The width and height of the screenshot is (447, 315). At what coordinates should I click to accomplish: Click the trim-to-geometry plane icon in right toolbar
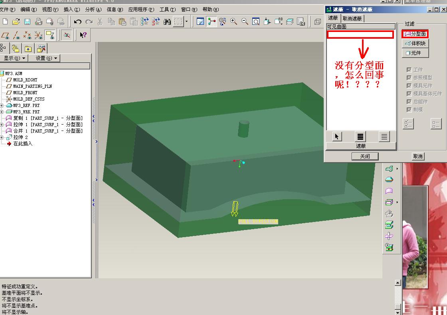tap(389, 236)
